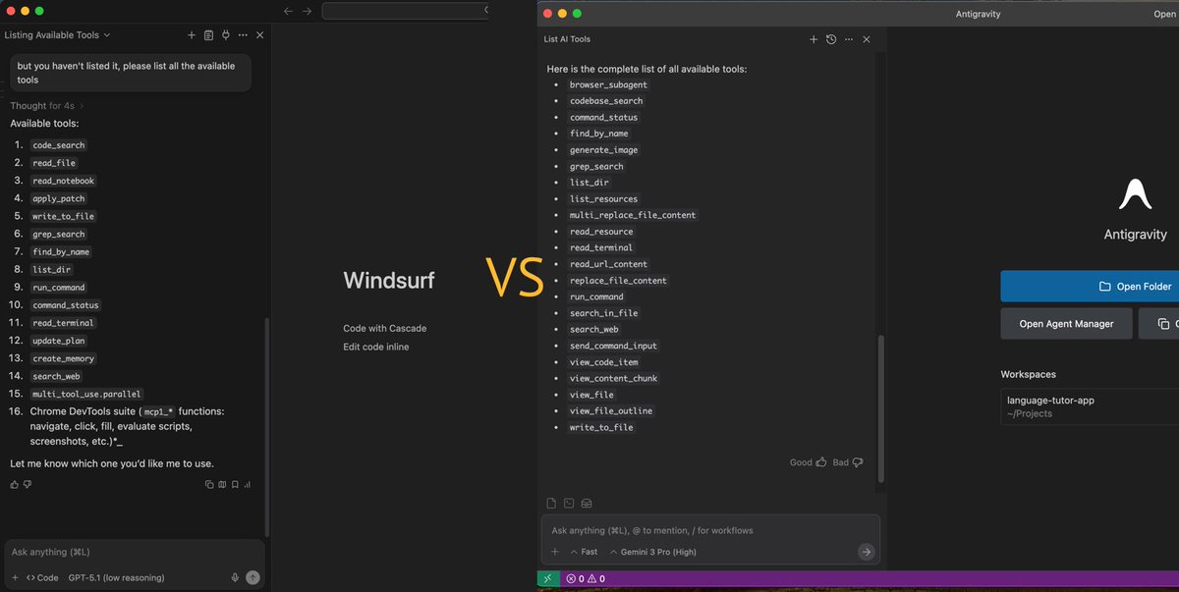
Task: Click plus icon in Antigravity chat input
Action: tap(555, 552)
